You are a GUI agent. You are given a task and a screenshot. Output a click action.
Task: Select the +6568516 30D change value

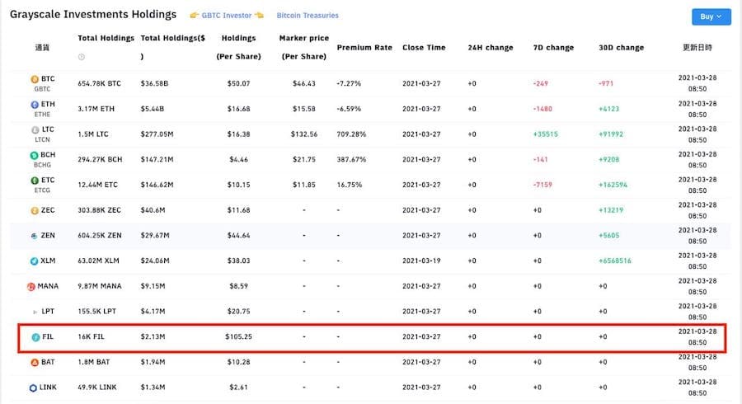[x=615, y=261]
